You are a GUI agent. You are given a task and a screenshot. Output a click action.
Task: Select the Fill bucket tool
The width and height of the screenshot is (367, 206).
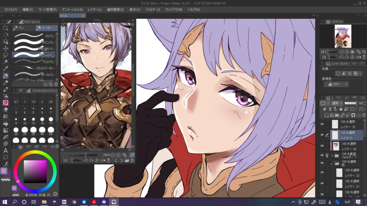click(6, 124)
